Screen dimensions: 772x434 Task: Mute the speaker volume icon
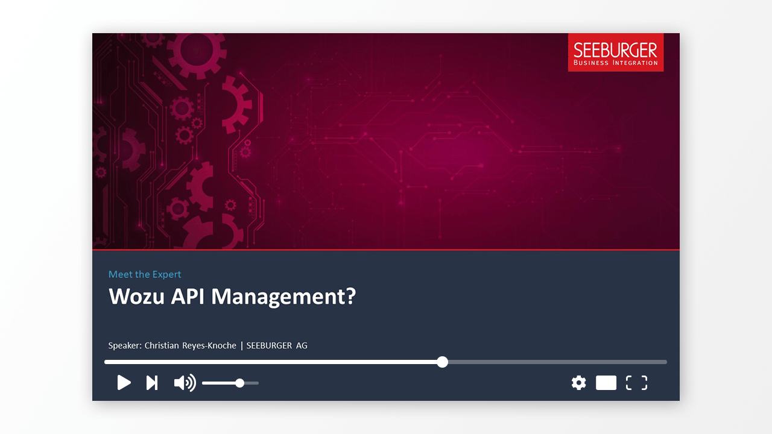(x=185, y=383)
